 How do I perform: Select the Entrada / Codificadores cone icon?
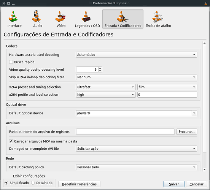tap(123, 17)
